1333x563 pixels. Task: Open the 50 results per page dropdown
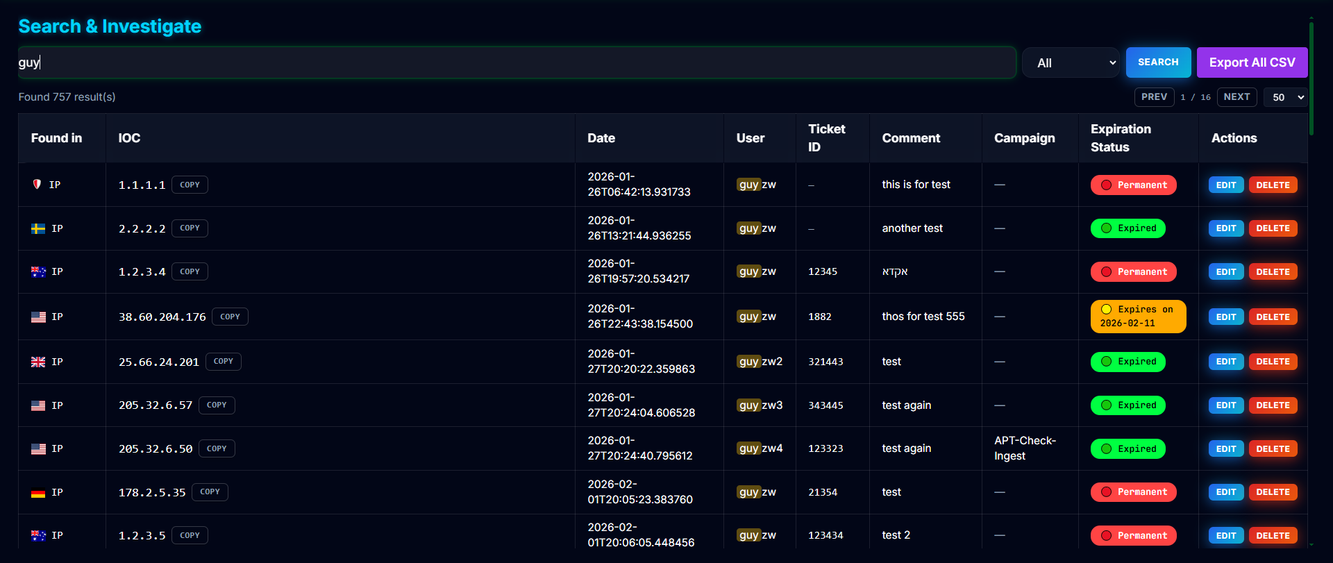[x=1286, y=97]
